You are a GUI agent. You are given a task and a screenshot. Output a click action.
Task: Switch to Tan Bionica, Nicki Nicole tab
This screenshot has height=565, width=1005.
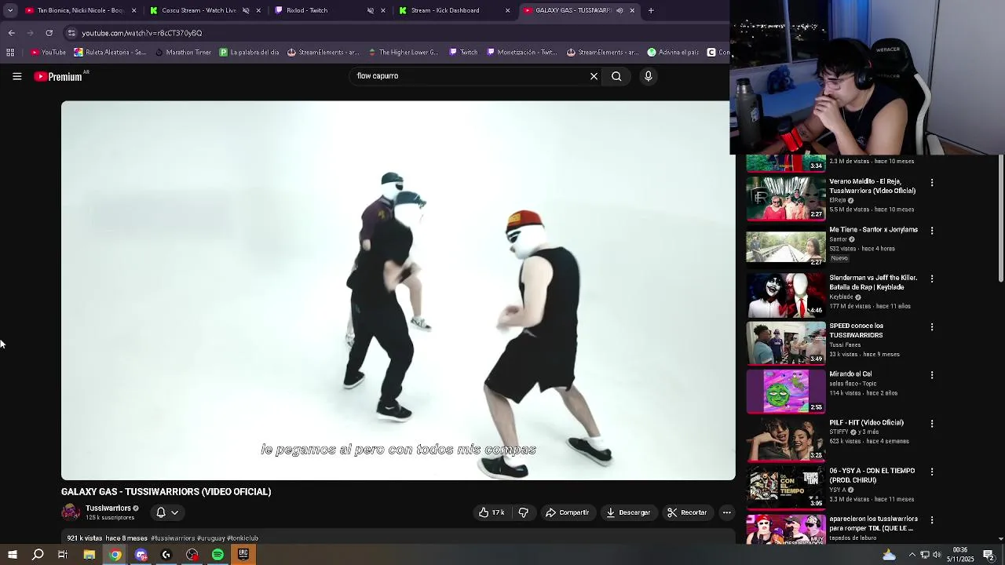click(x=81, y=10)
